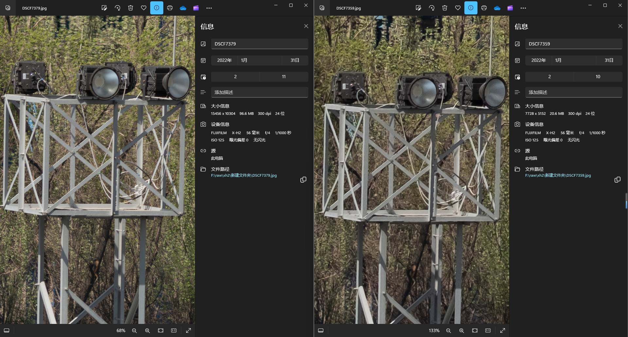Print the DSCF7359 image
628x337 pixels.
(484, 8)
